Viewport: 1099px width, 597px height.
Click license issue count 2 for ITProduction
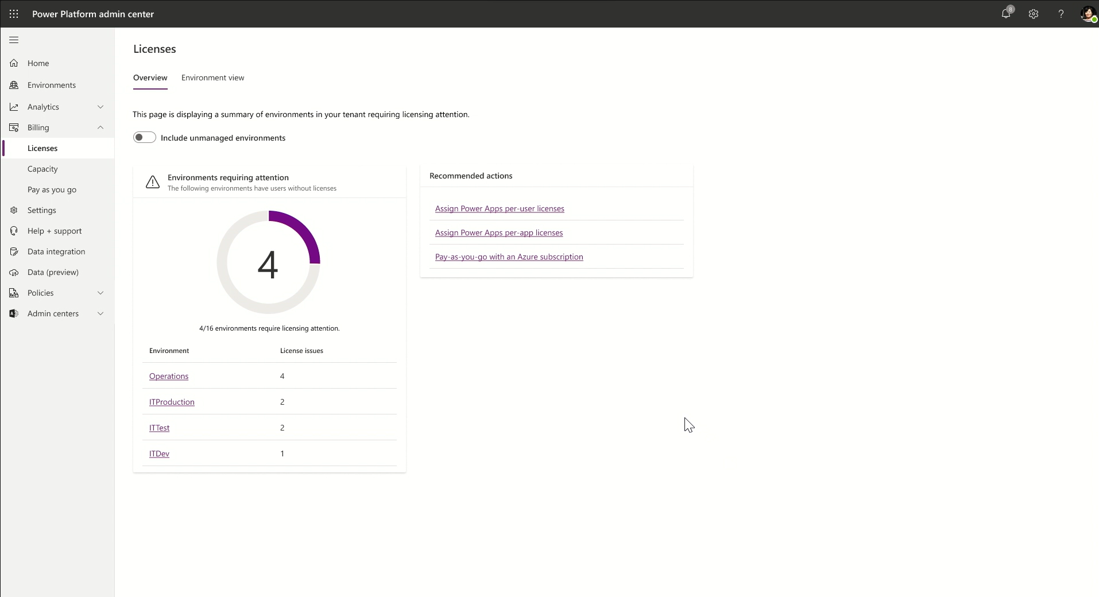282,402
